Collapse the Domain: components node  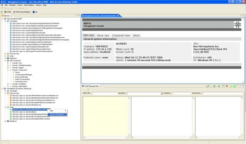[8, 70]
